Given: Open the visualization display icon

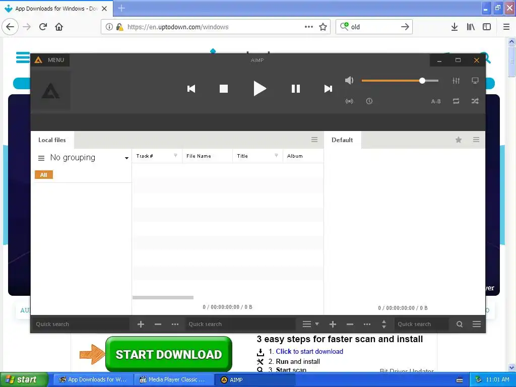Looking at the screenshot, I should tap(475, 81).
